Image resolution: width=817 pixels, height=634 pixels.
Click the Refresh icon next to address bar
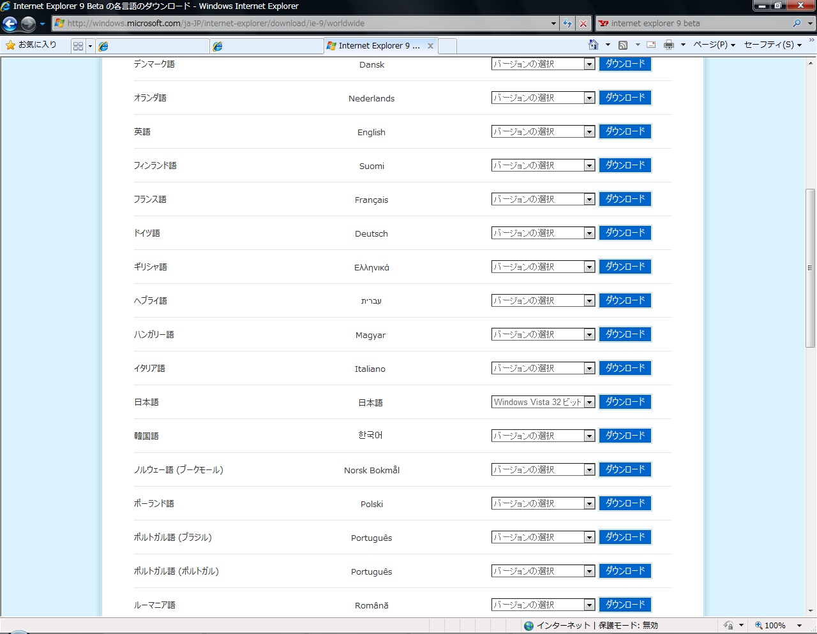[567, 24]
